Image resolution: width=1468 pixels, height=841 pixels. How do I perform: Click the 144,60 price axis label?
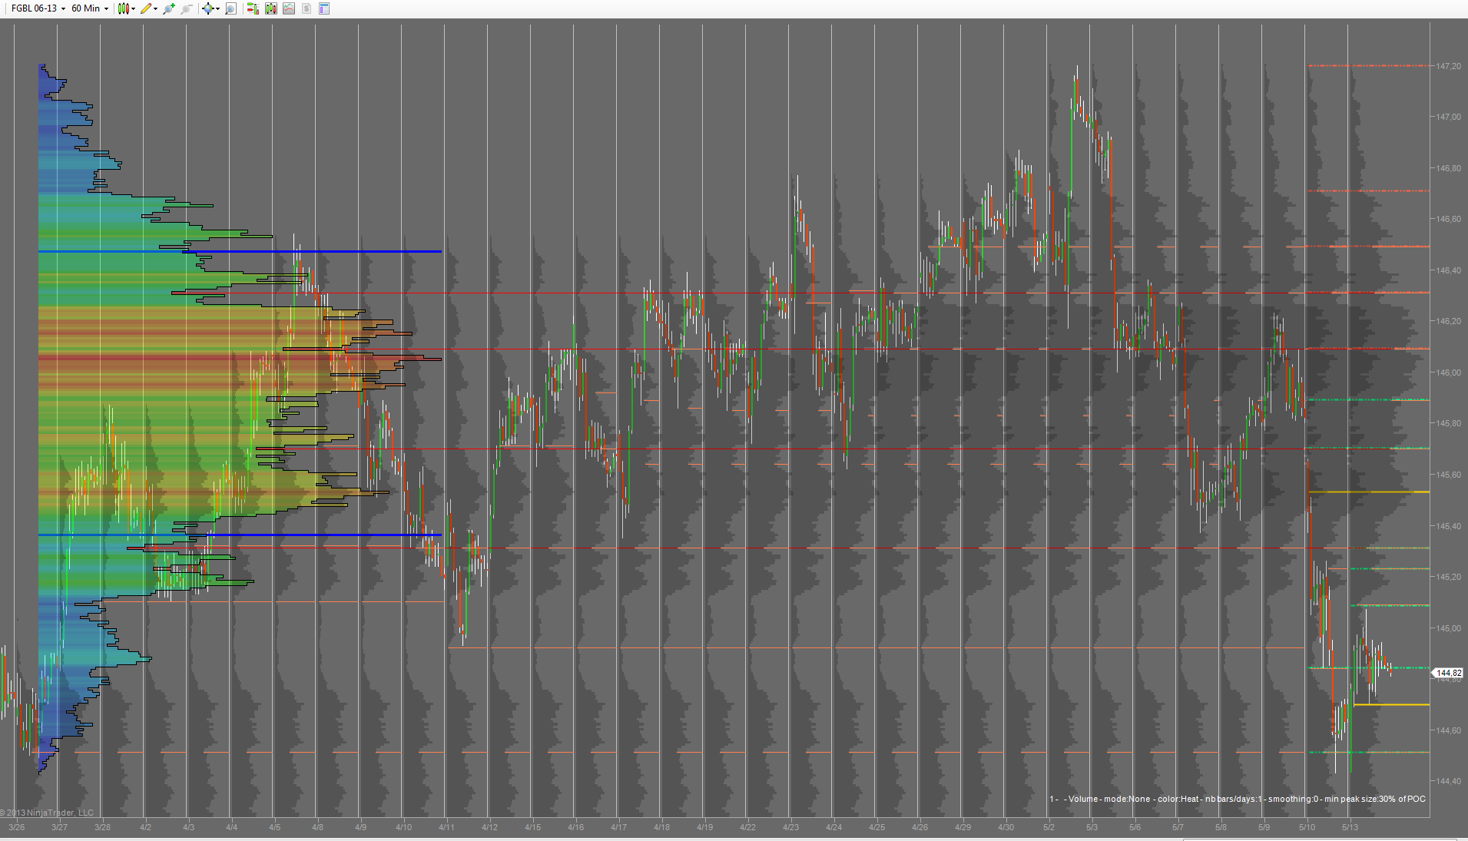[1449, 730]
